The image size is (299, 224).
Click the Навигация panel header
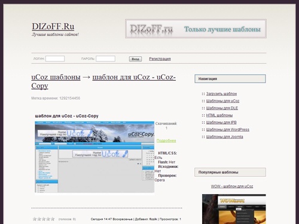[x=230, y=79]
